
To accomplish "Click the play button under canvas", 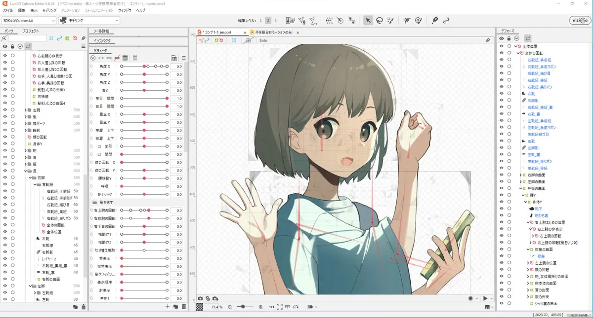I will tap(486, 298).
